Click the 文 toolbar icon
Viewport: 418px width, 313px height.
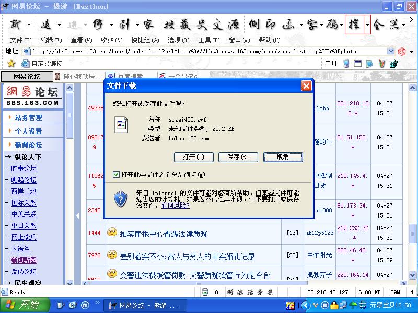[218, 25]
